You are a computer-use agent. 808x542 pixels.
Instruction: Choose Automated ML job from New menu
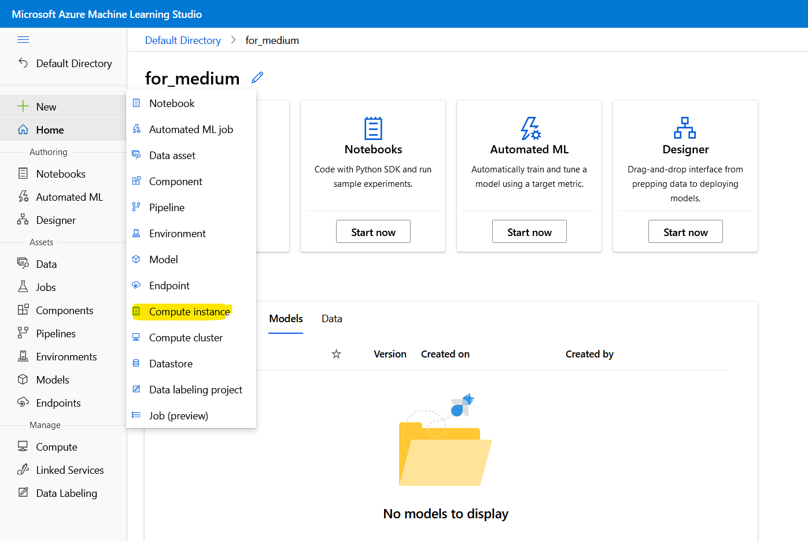coord(191,129)
